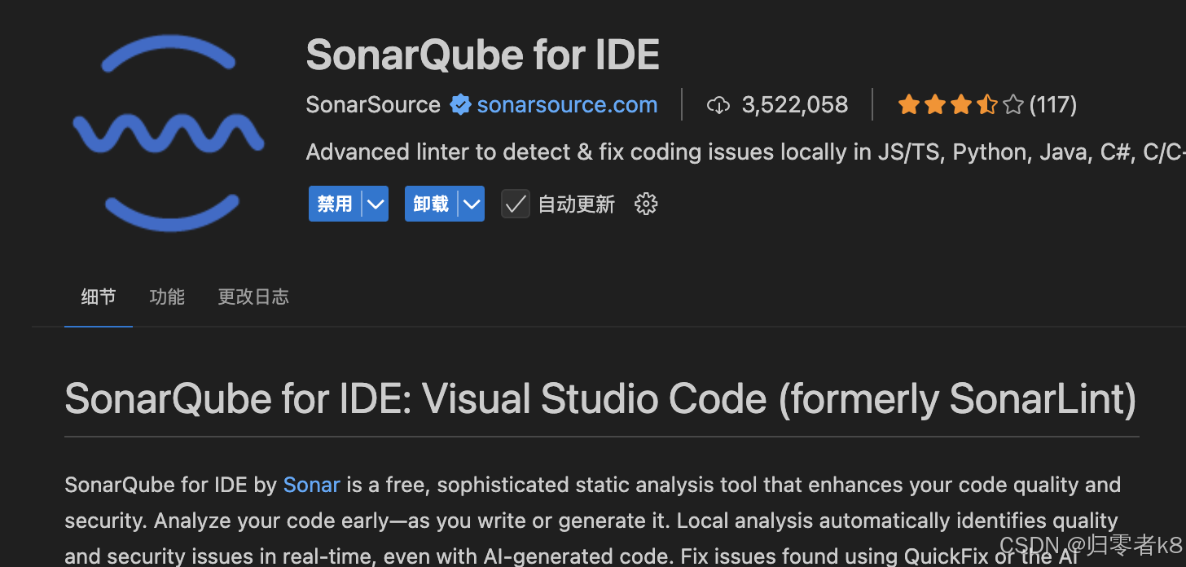Expand the dropdown arrow beside 禁用
The height and width of the screenshot is (567, 1186).
point(375,204)
